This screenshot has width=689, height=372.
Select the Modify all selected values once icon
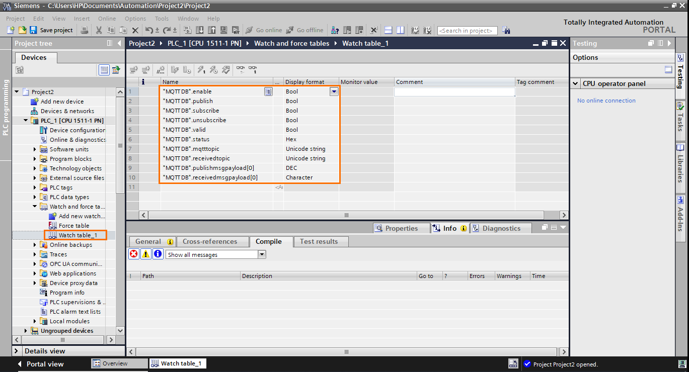[201, 69]
